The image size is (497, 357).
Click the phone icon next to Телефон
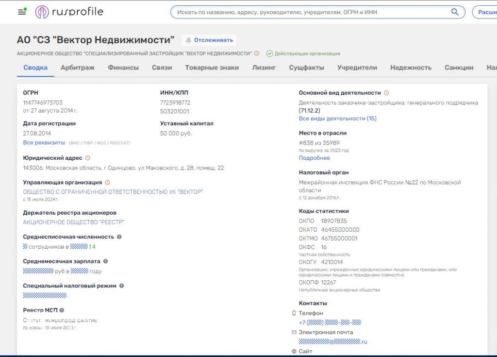pyautogui.click(x=294, y=313)
